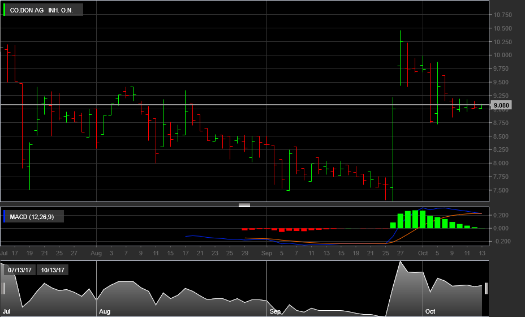Viewport: 525px width, 317px height.
Task: Click the Jul label on the date axis
Action: (x=4, y=254)
